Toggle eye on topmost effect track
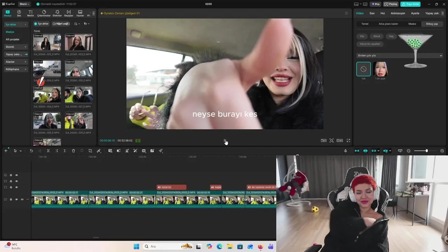 pos(16,175)
